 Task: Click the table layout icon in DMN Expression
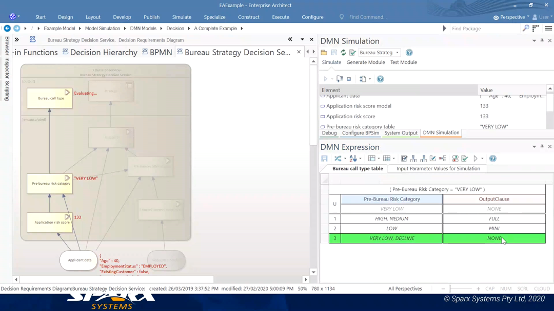(x=371, y=159)
